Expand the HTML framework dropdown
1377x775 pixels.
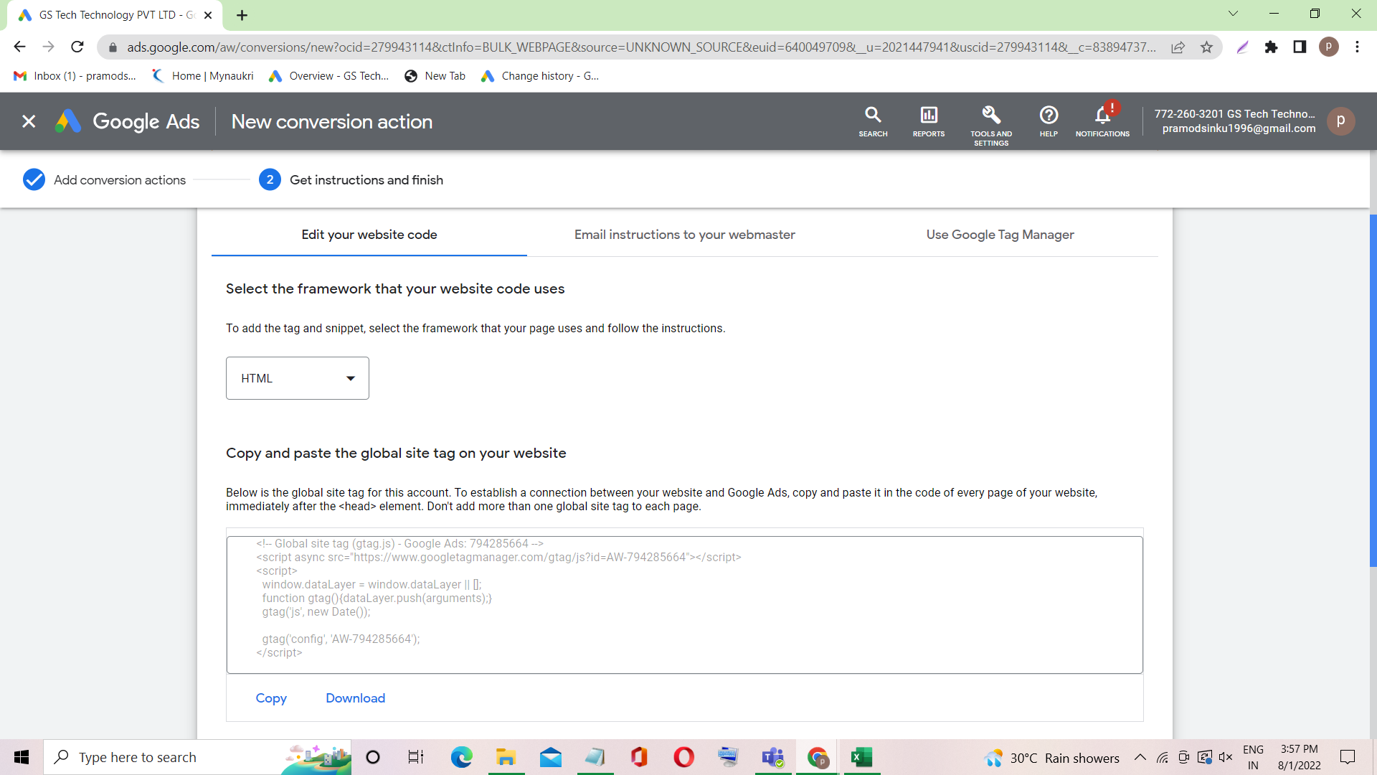click(297, 378)
